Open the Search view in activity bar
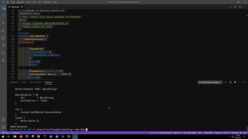The height and width of the screenshot is (139, 248). click(3, 15)
